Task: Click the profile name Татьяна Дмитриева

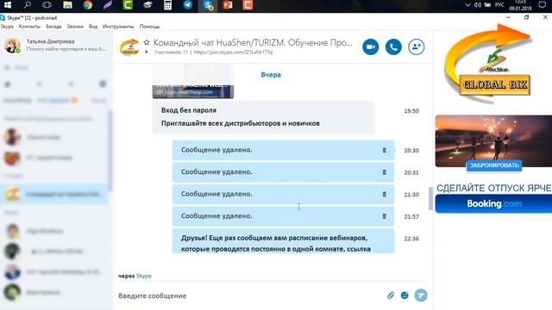Action: click(50, 41)
